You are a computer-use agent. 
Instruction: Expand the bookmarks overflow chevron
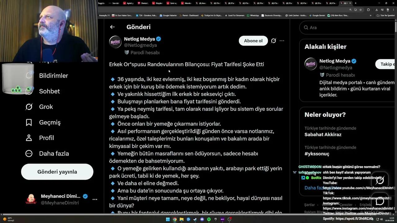tap(370, 15)
